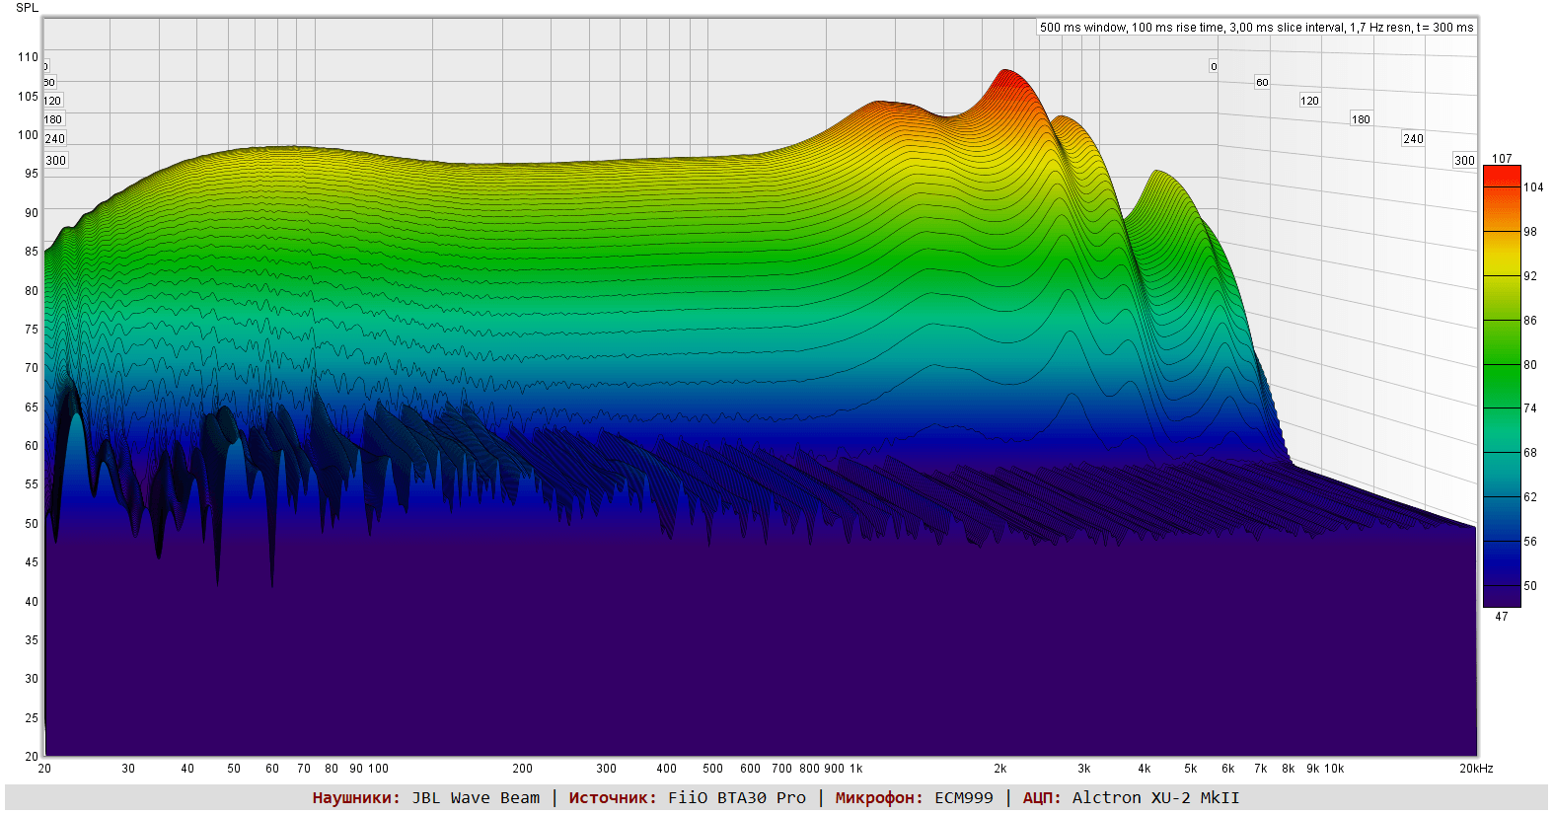This screenshot has width=1553, height=815.
Task: Click the 7k label on the frequency axis
Action: [x=1261, y=769]
